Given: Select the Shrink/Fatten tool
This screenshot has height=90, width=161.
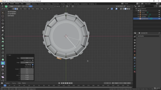Looking at the screenshot, I should pyautogui.click(x=3, y=73).
